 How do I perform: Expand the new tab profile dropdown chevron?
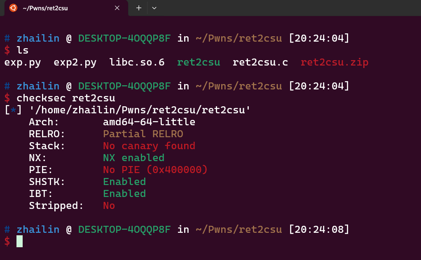pos(154,8)
